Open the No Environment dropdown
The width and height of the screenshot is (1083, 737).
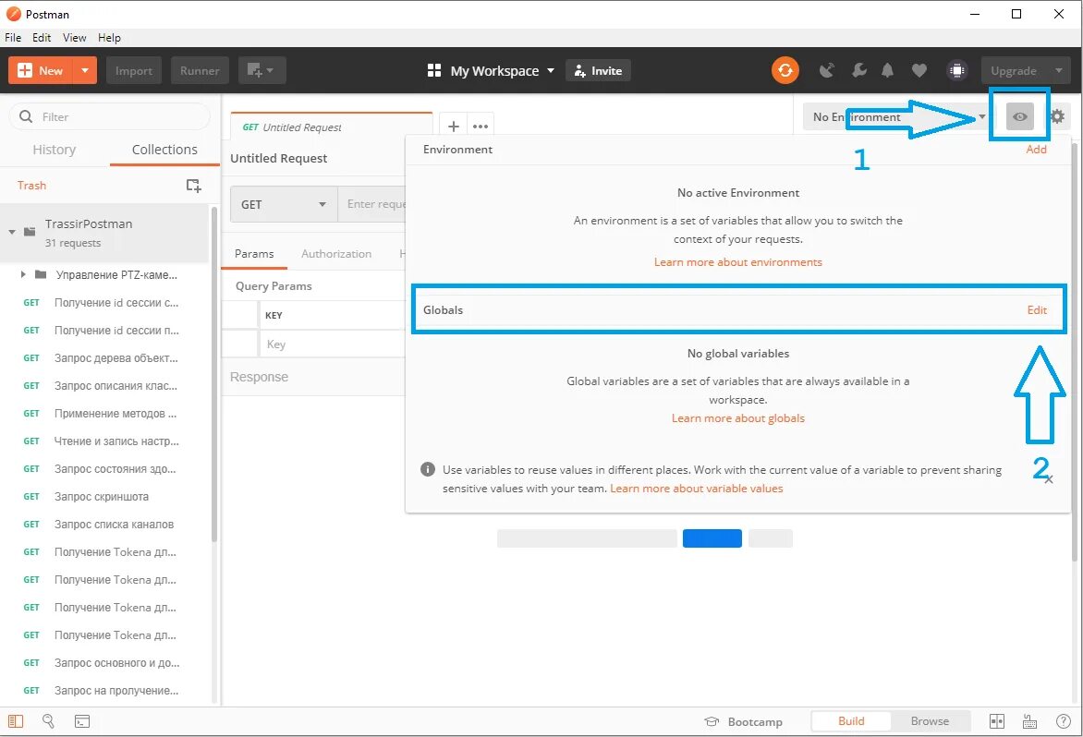(x=896, y=116)
